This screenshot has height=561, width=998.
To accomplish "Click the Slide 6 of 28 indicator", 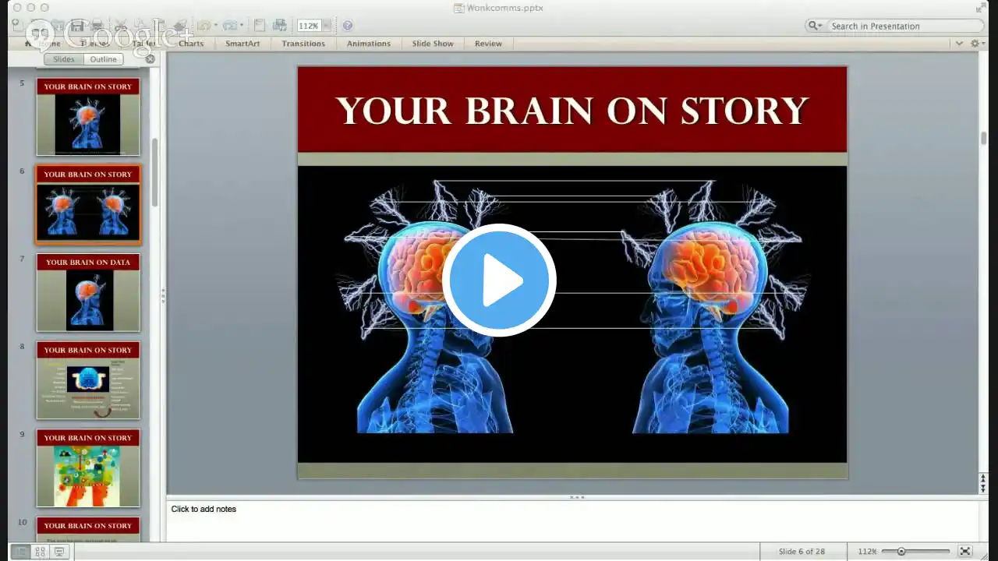I will [802, 552].
